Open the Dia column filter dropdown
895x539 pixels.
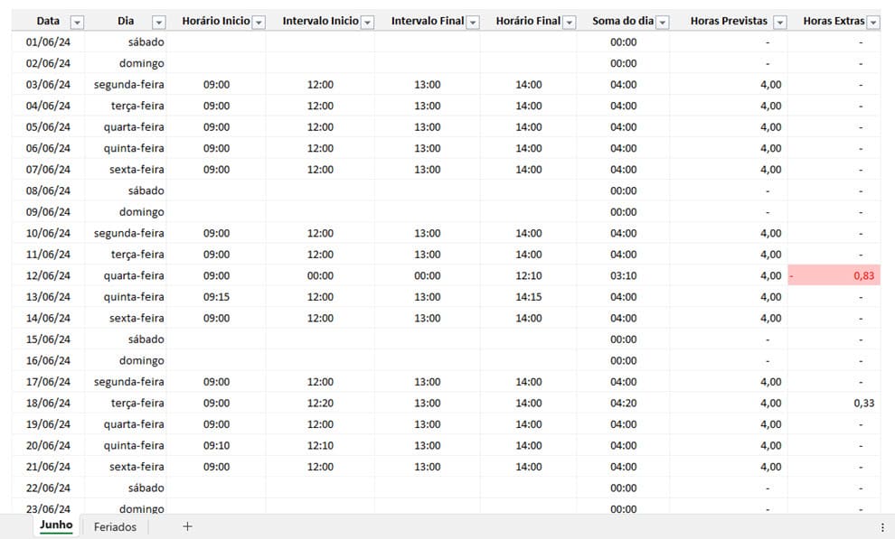pyautogui.click(x=159, y=23)
